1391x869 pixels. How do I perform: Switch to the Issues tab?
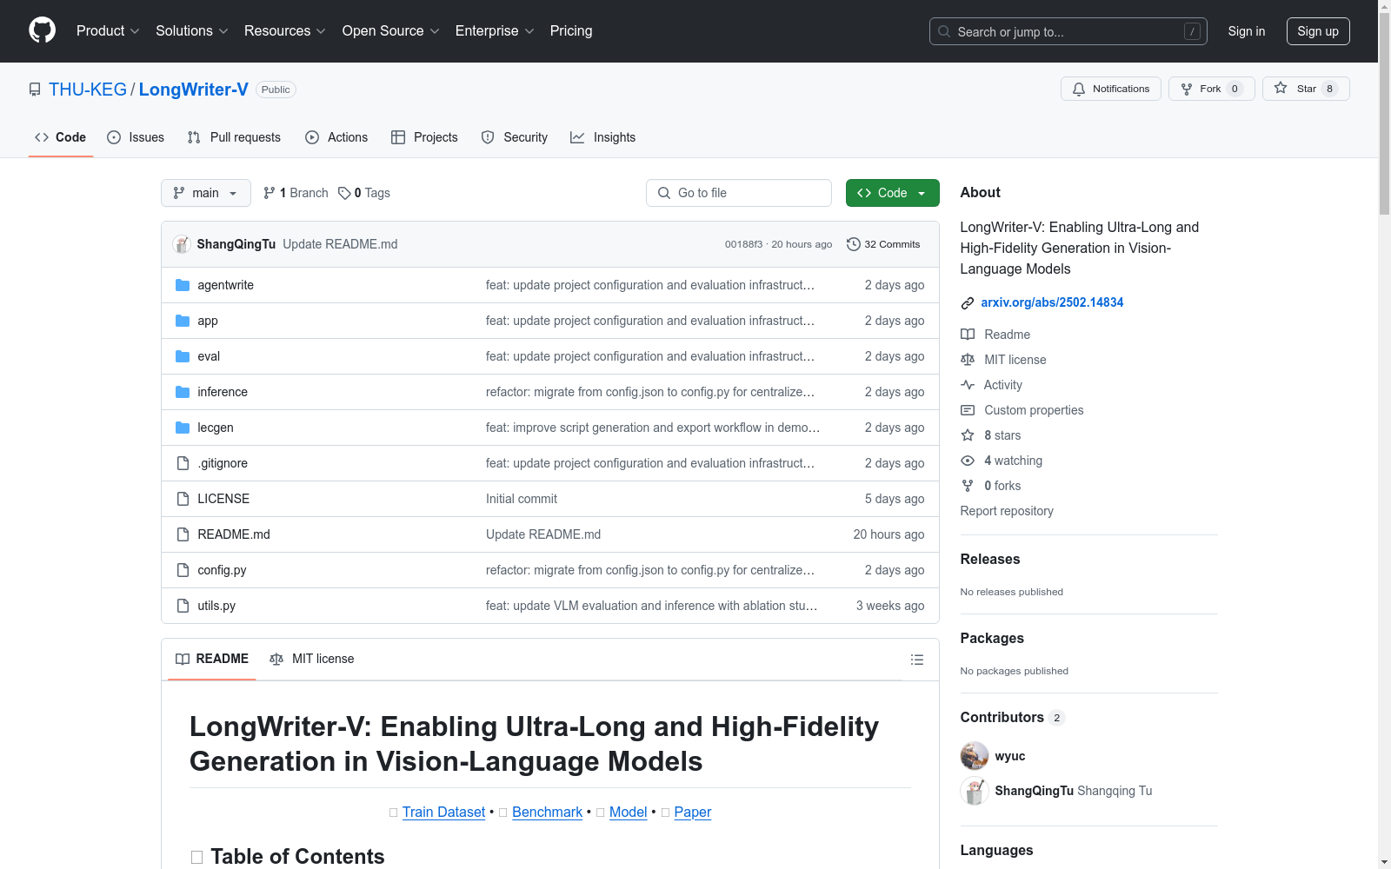(136, 137)
